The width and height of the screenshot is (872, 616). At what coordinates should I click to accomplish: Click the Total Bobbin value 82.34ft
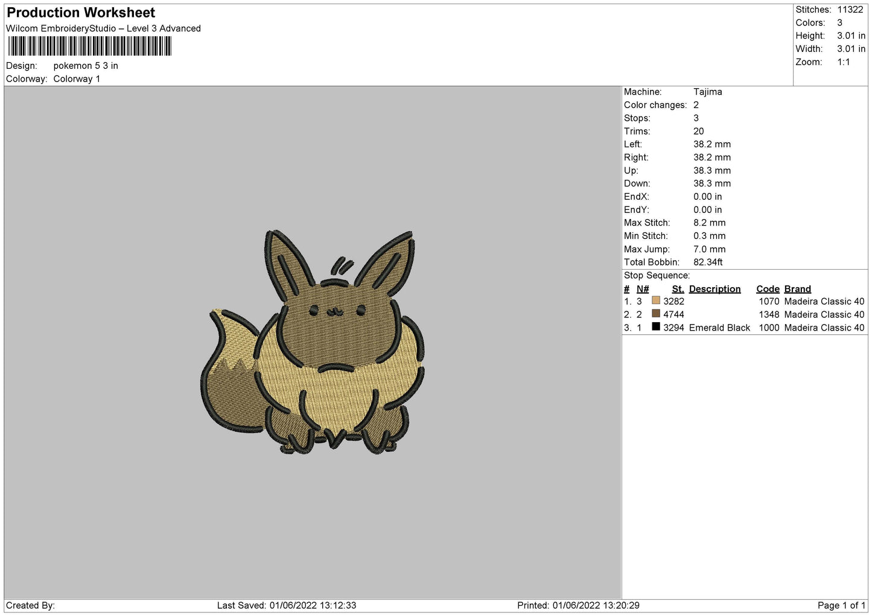point(708,262)
